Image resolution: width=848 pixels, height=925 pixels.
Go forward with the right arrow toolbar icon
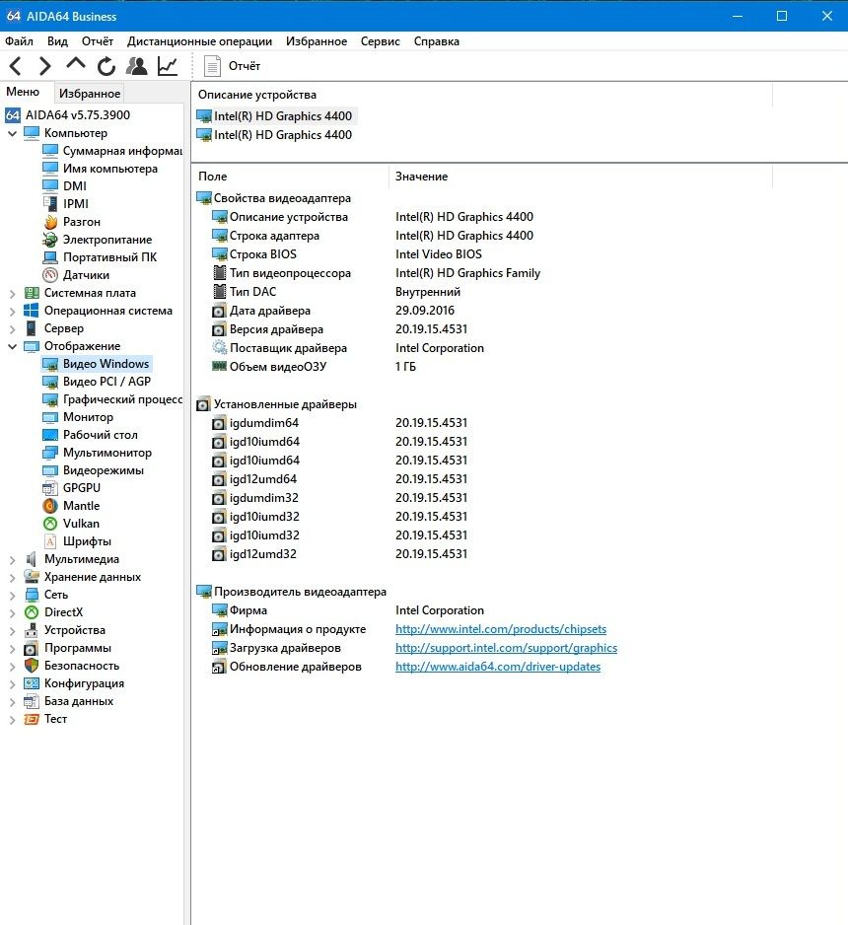(44, 66)
